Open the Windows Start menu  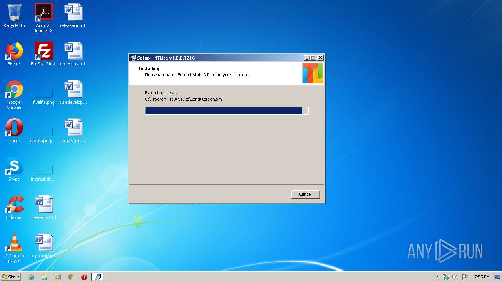(11, 277)
